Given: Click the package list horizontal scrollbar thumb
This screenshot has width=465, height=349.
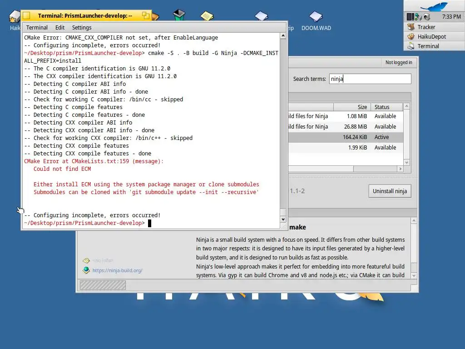Looking at the screenshot, I should click(321, 169).
